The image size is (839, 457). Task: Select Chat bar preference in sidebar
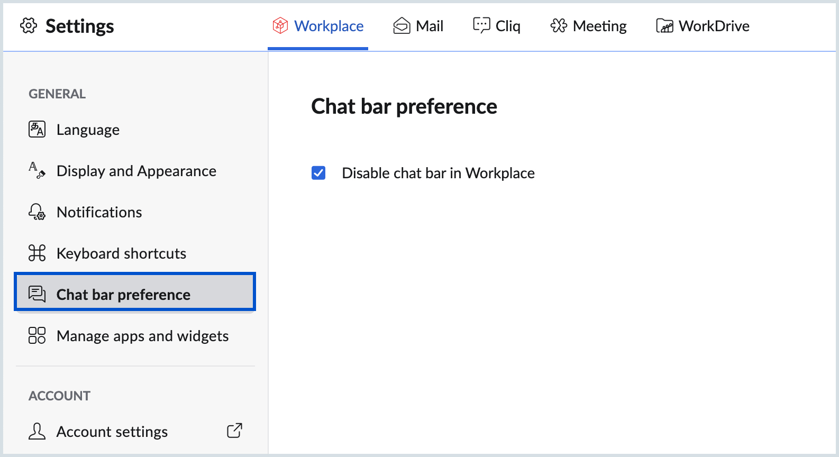123,295
